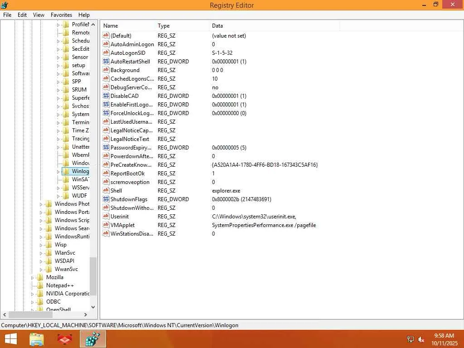
Task: Click the red taskbar app icon
Action: click(65, 339)
